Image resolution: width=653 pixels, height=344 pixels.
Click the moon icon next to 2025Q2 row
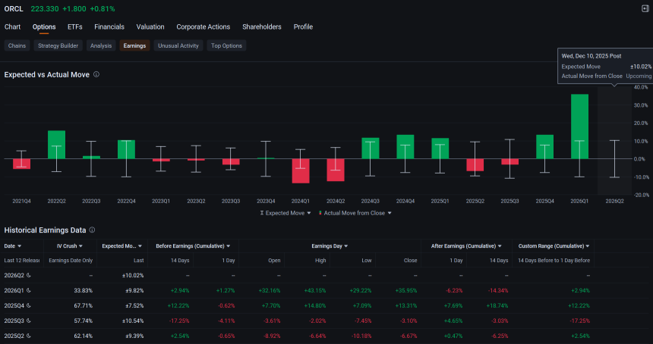(29, 336)
